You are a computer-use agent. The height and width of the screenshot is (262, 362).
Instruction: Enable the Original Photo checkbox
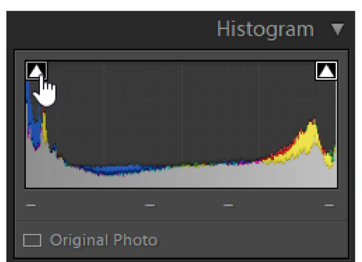point(32,240)
